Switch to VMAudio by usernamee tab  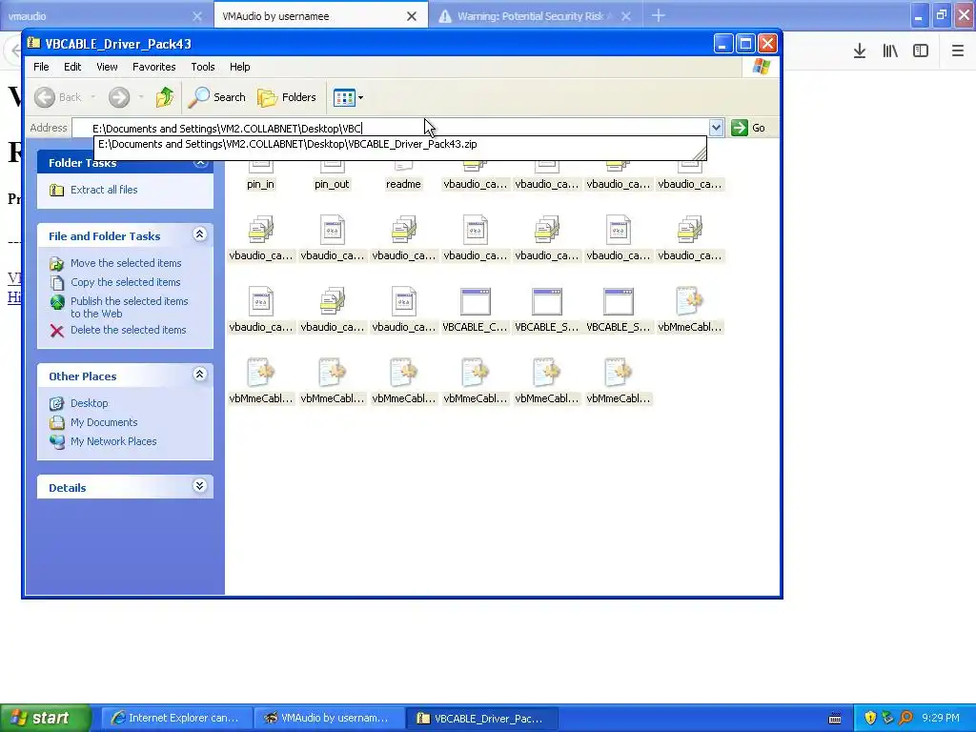pos(312,16)
